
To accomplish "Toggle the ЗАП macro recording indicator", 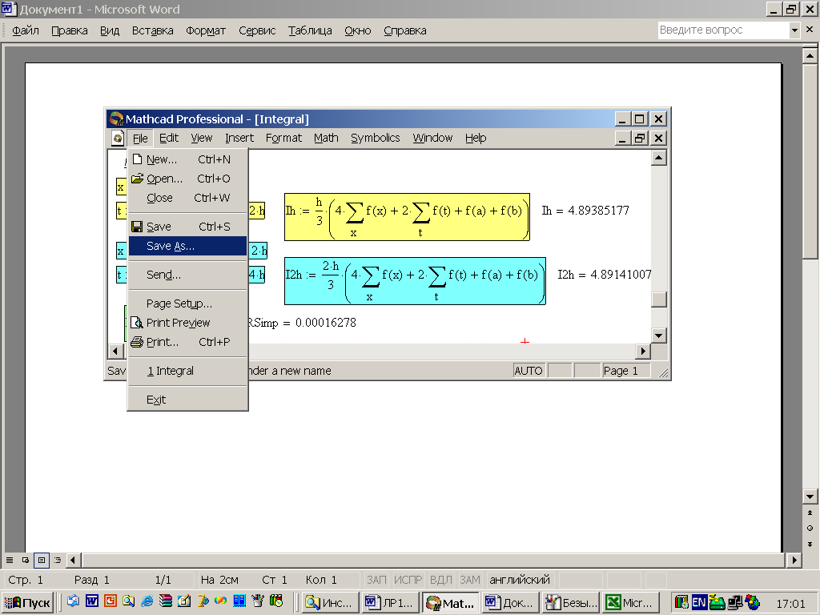I will click(x=376, y=580).
